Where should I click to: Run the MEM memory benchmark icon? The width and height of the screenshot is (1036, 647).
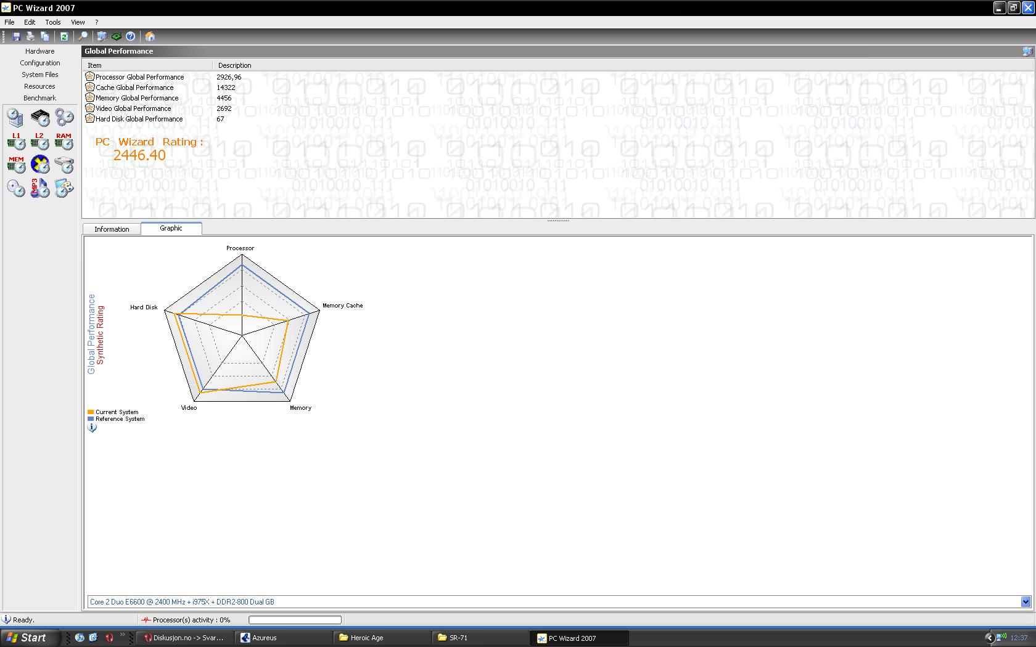coord(16,165)
